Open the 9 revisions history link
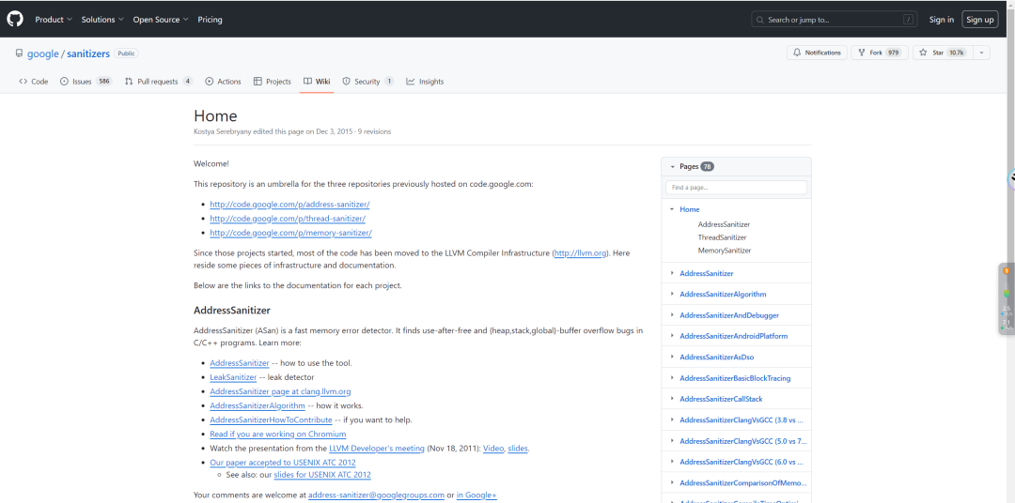Viewport: 1015px width, 503px height. pyautogui.click(x=374, y=131)
